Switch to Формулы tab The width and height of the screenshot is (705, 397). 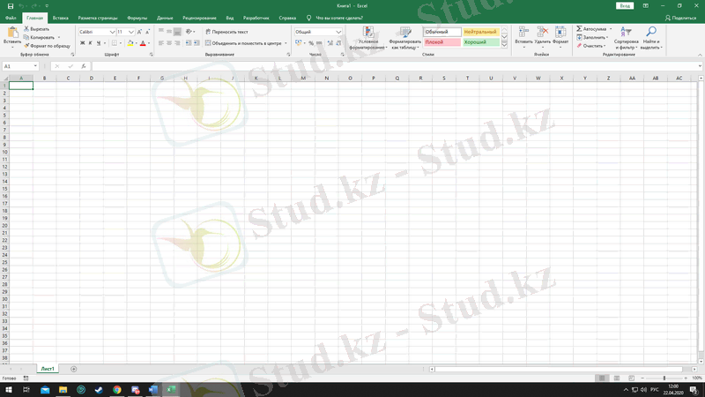point(137,18)
